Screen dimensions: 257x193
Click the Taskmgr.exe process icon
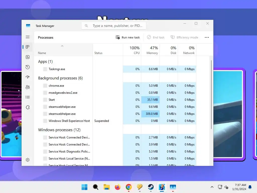pos(45,69)
